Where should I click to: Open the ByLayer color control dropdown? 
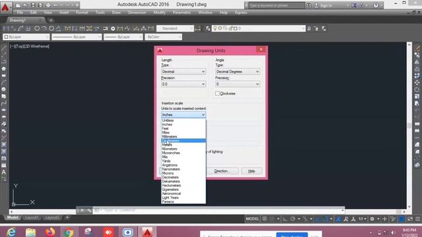26,37
